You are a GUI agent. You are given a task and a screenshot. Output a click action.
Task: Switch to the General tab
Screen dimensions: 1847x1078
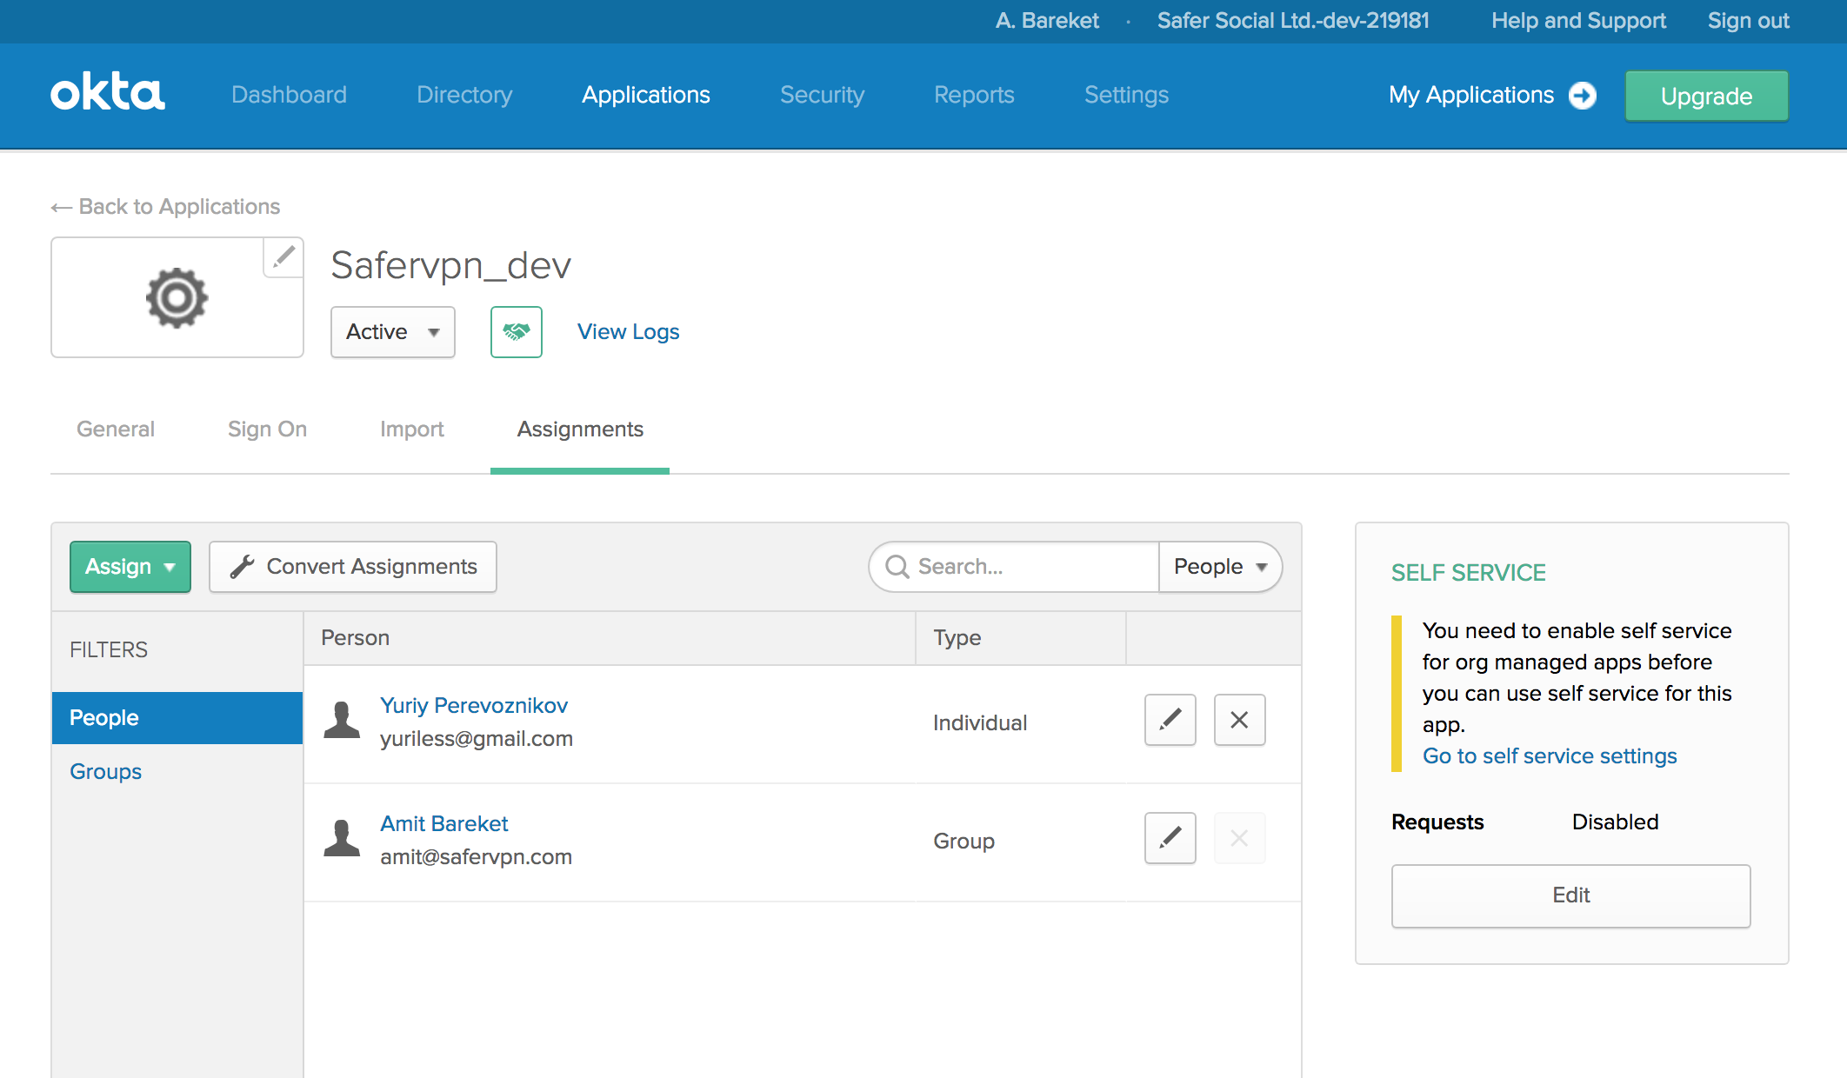pyautogui.click(x=114, y=429)
